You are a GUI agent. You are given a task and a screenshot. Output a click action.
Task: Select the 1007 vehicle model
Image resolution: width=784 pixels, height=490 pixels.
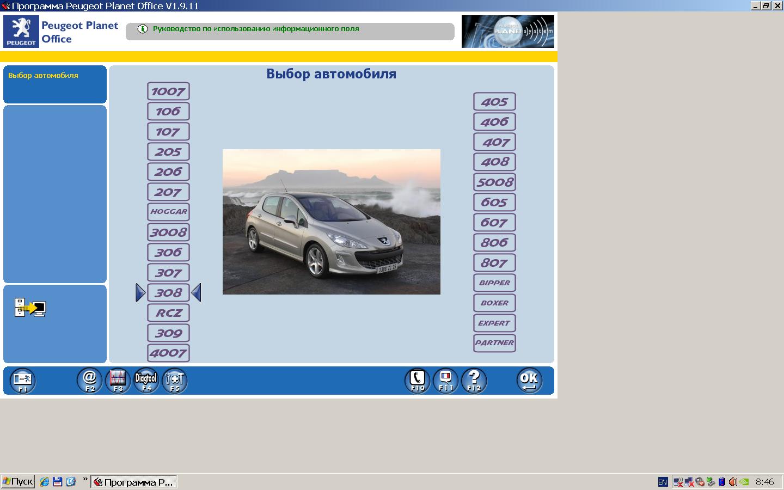[x=168, y=91]
